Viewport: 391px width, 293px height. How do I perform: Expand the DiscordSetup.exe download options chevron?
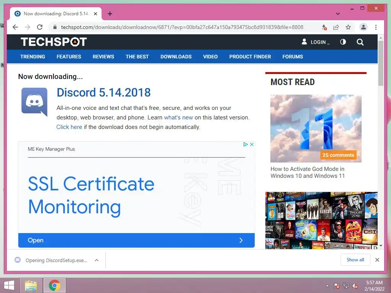[97, 260]
